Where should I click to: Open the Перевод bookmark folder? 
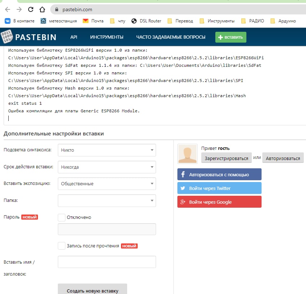180,21
